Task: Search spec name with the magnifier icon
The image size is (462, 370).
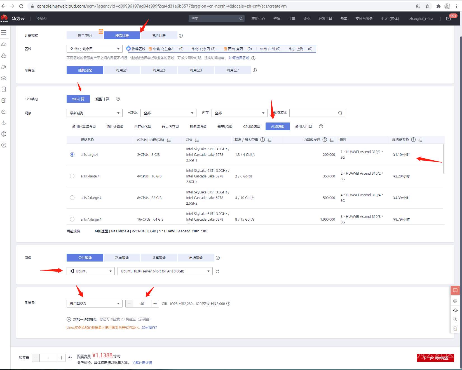Action: pos(340,113)
